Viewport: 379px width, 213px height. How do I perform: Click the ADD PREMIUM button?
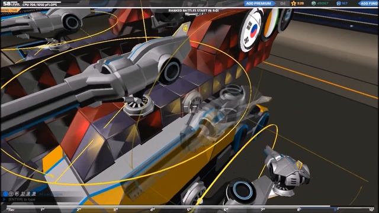tap(259, 4)
